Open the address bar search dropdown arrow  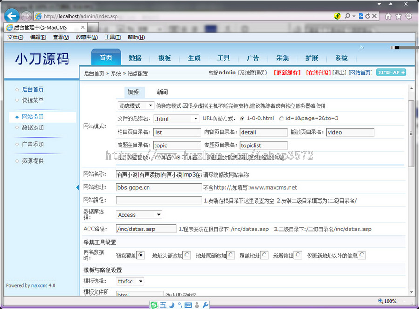tap(354, 16)
